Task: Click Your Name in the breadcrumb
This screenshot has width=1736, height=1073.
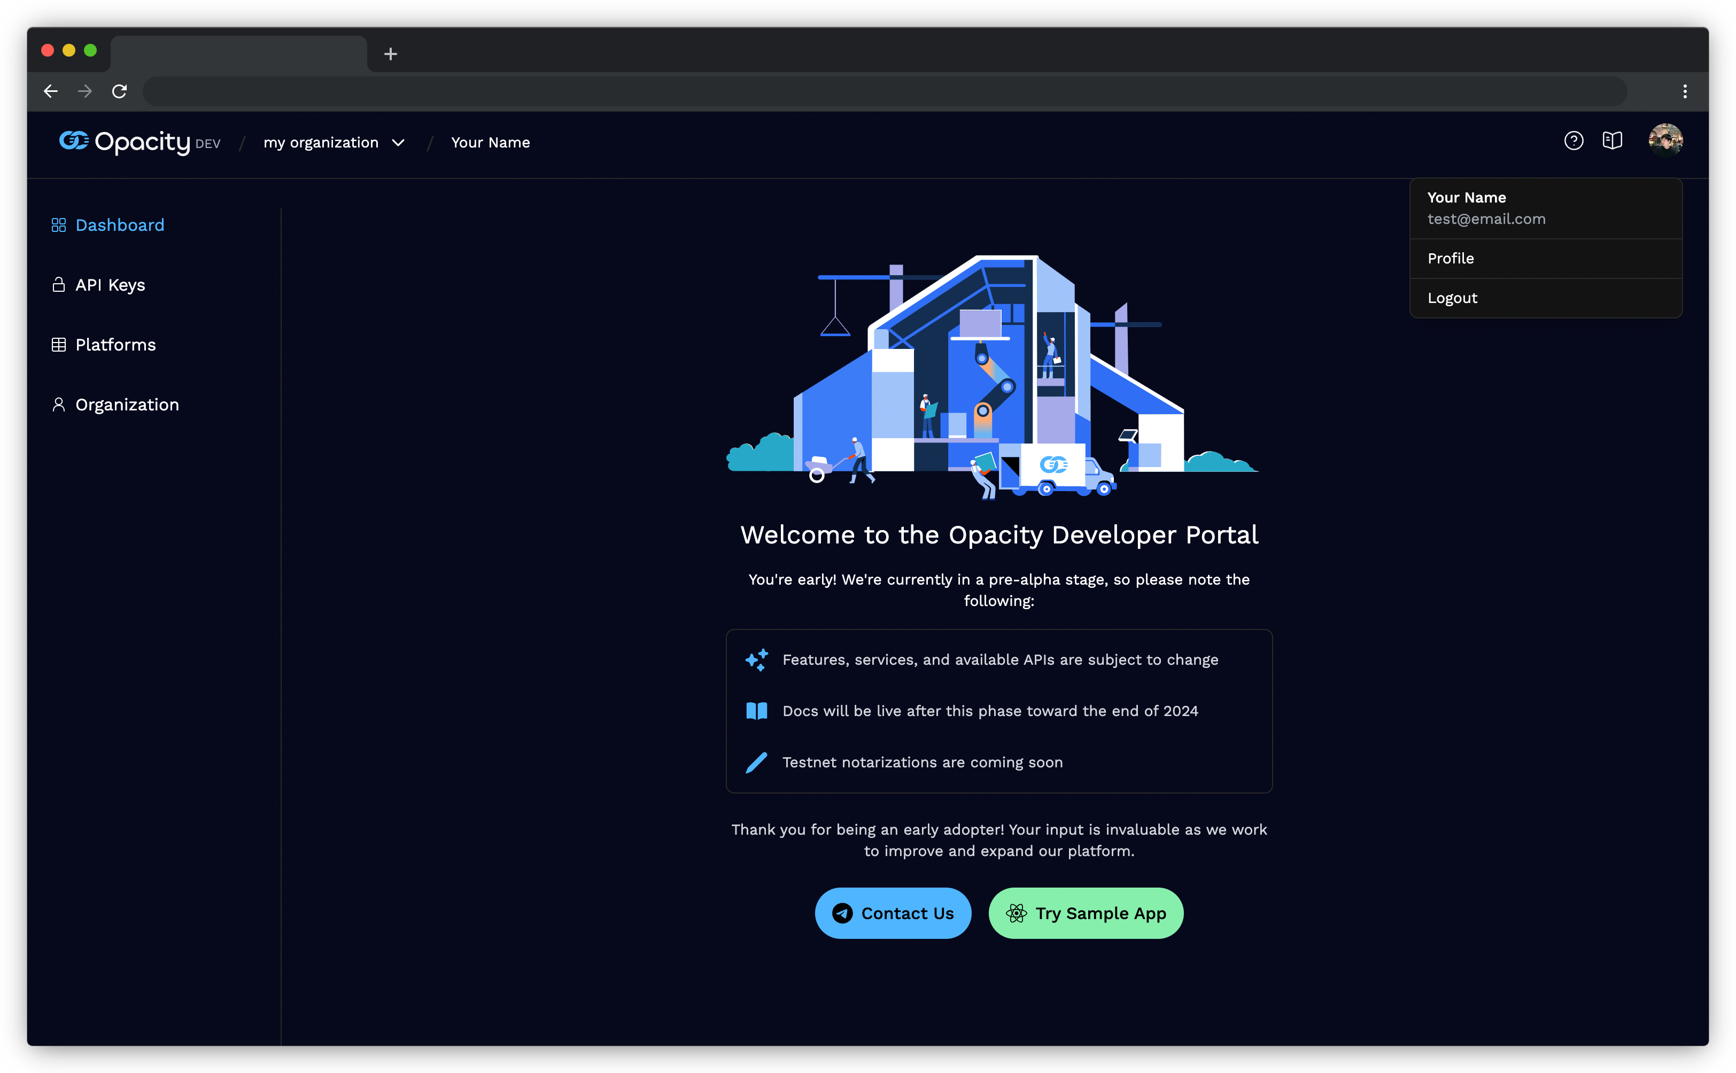Action: click(491, 142)
